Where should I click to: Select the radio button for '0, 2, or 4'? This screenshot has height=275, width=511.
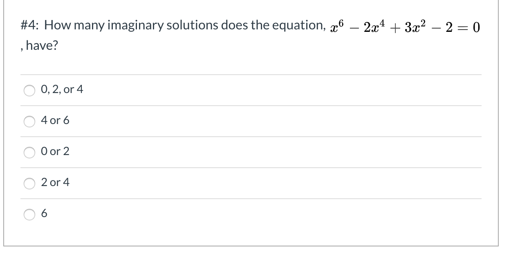[29, 90]
